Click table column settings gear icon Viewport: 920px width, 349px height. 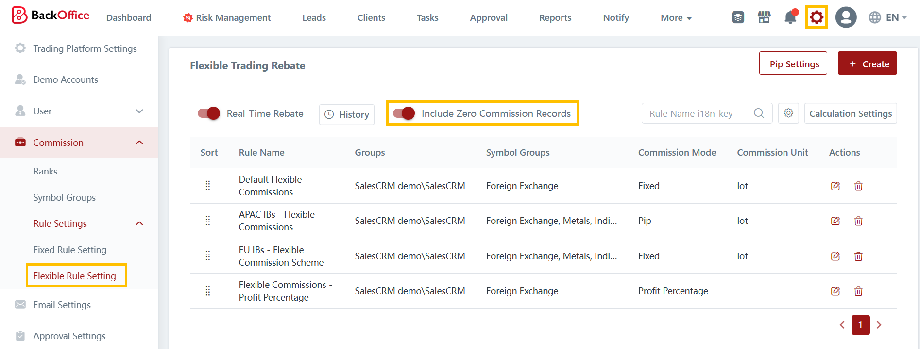coord(788,113)
